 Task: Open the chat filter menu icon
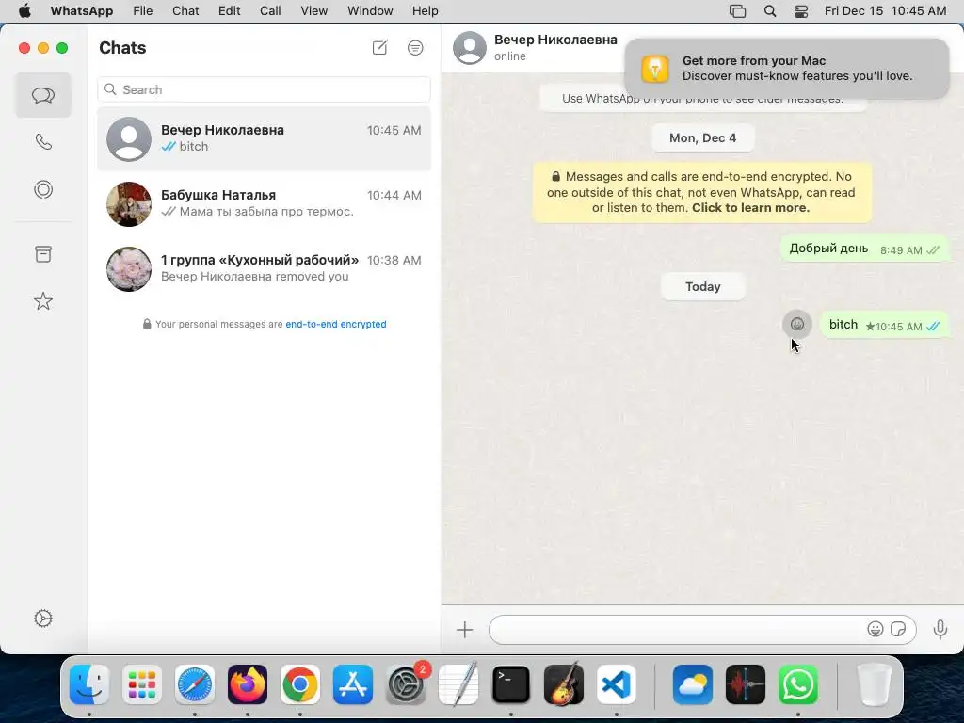pyautogui.click(x=415, y=47)
